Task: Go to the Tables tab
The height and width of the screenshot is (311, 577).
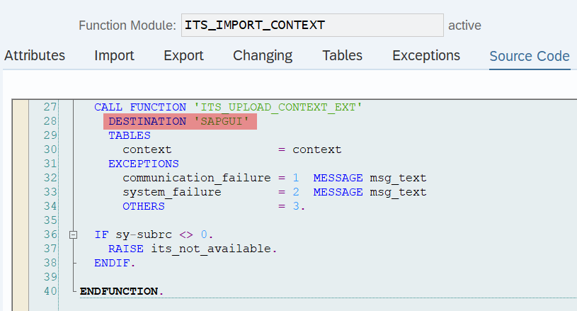Action: 342,55
